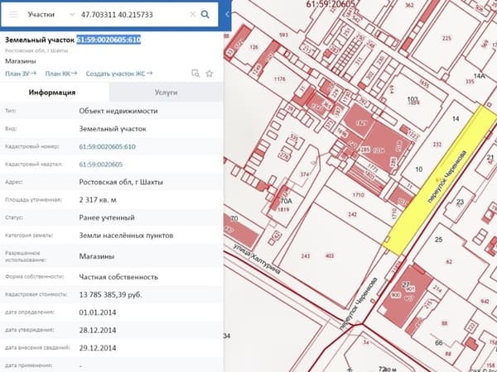This screenshot has width=497, height=372.
Task: Click into the coordinates search field
Action: [133, 15]
